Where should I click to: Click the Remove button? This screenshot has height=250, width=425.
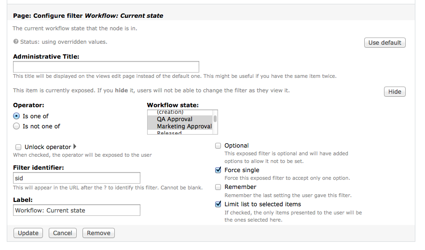pyautogui.click(x=98, y=233)
